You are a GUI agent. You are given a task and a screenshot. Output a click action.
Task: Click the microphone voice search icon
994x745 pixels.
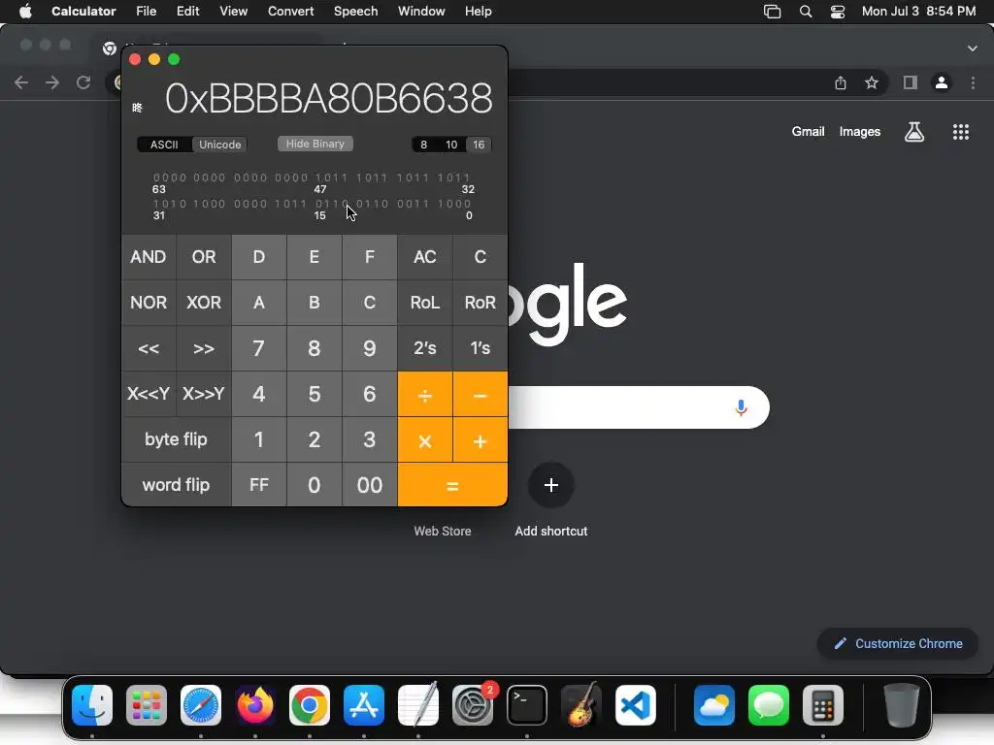pos(741,407)
